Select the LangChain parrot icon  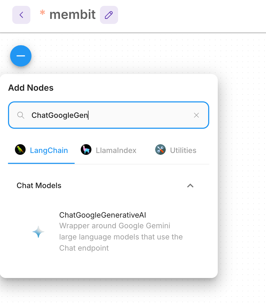(x=20, y=150)
